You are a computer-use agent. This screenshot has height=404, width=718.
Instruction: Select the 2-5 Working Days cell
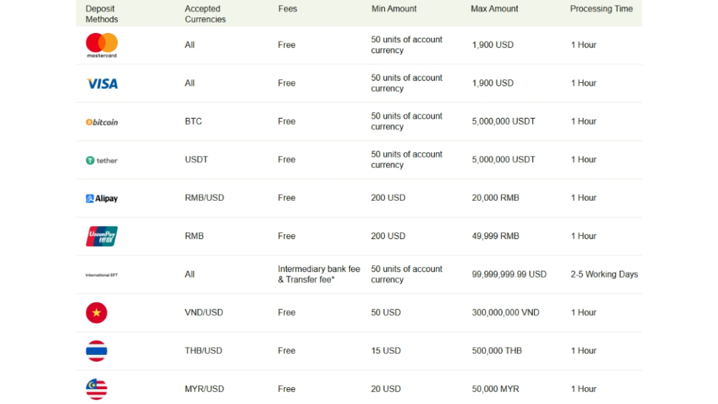(x=604, y=274)
